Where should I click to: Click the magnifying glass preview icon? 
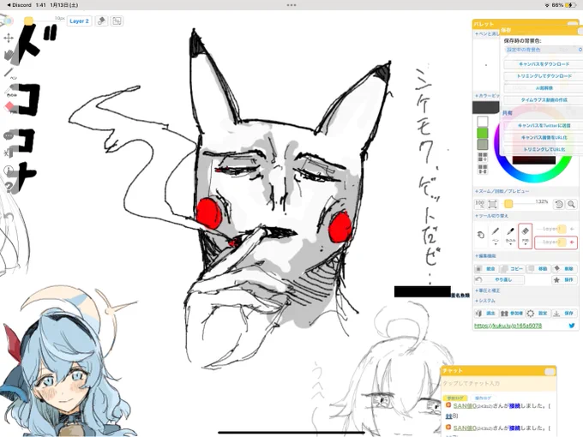pos(571,204)
